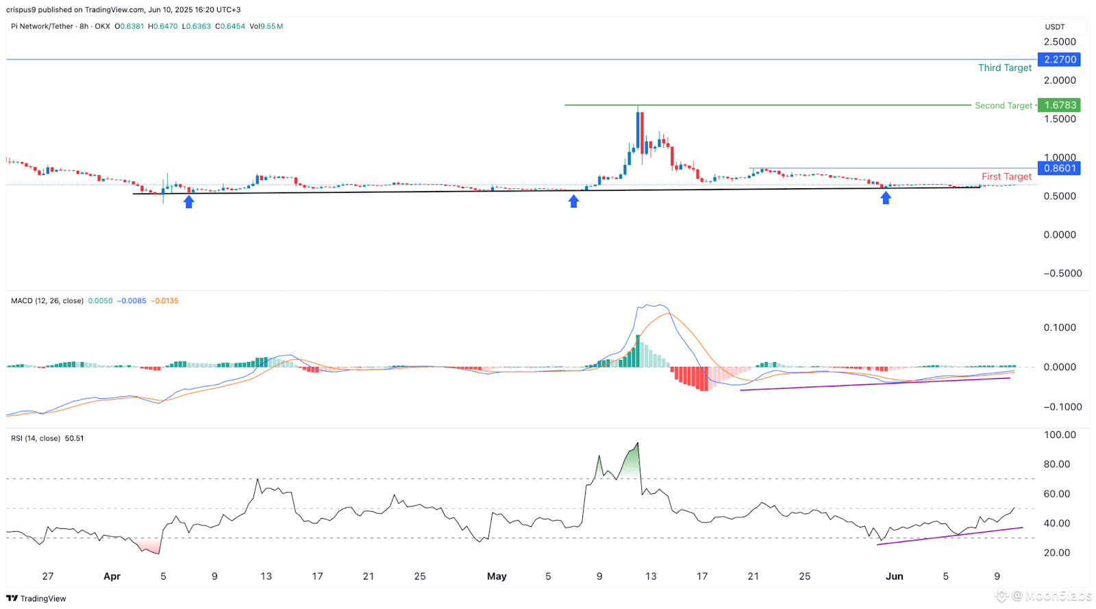Select the green Second Target horizontal line

[x=767, y=105]
